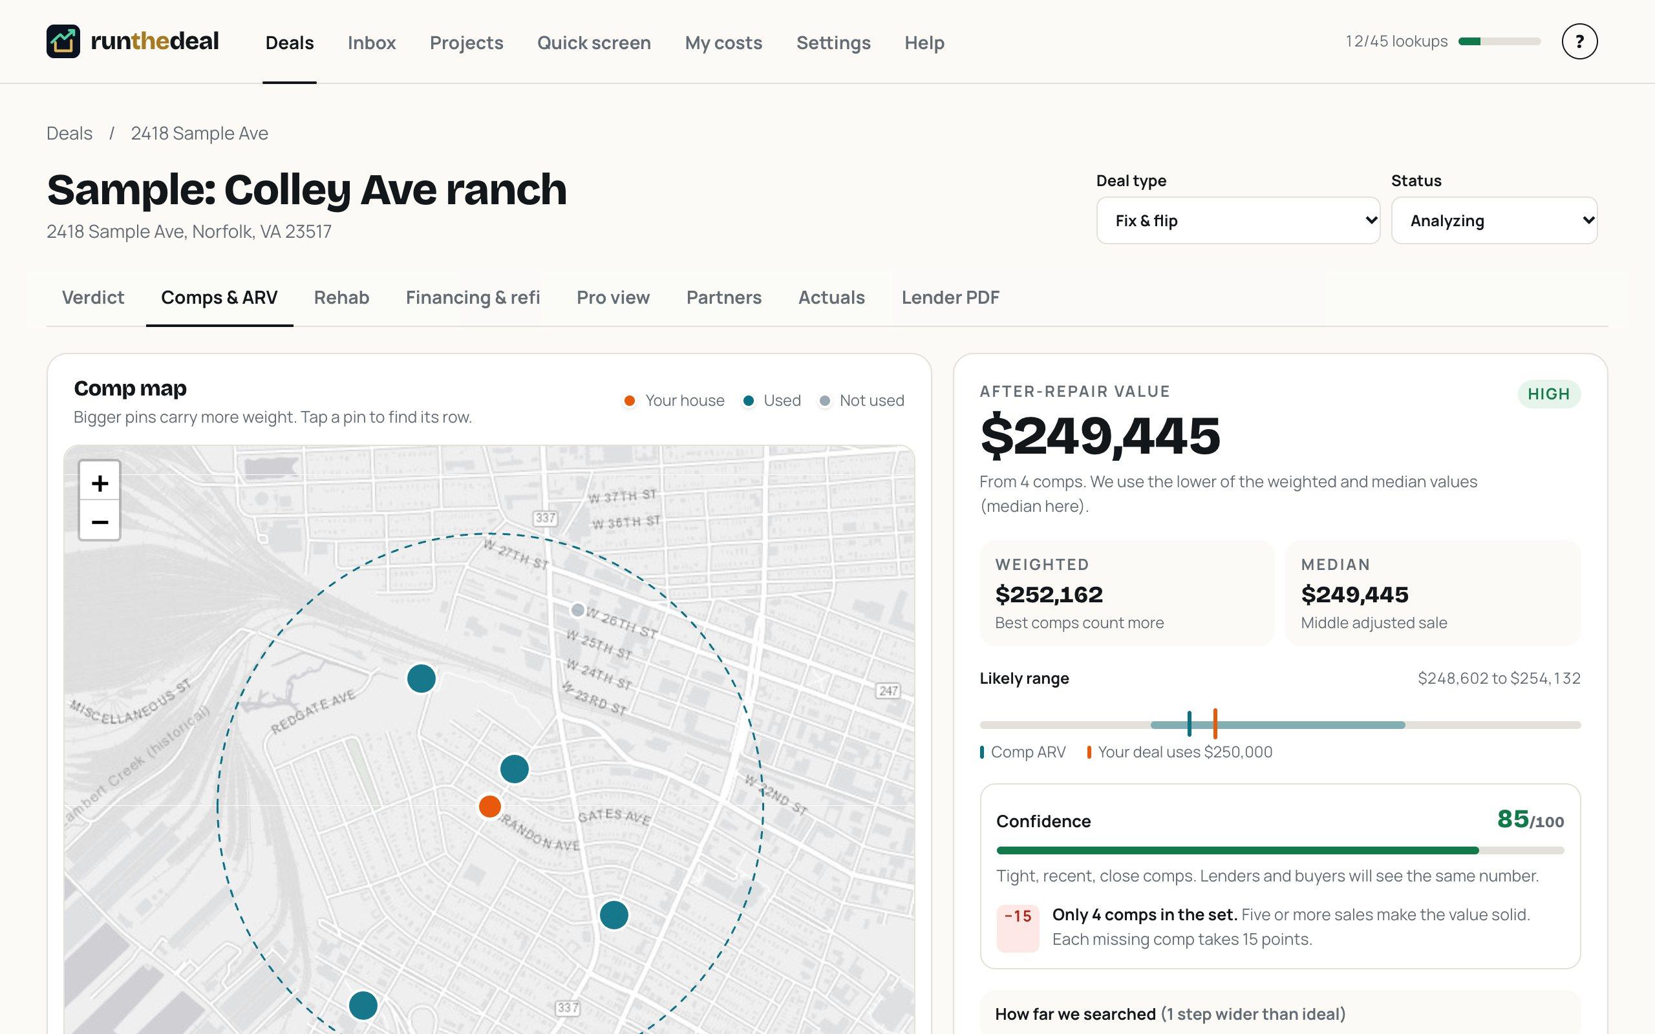Open Projects in top navigation
Screen dimensions: 1655x1034
[466, 43]
